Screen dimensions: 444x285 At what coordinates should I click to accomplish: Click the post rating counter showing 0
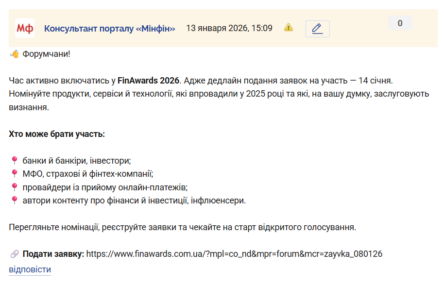[400, 23]
